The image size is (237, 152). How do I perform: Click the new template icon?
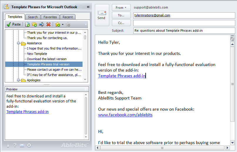tap(27, 24)
